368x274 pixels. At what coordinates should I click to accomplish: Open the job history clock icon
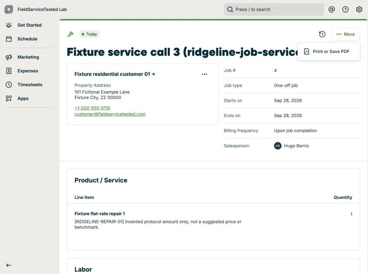(x=322, y=34)
